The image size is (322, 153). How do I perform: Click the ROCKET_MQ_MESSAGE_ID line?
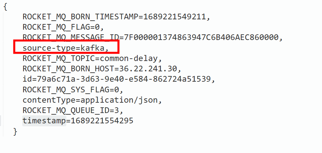pyautogui.click(x=152, y=37)
